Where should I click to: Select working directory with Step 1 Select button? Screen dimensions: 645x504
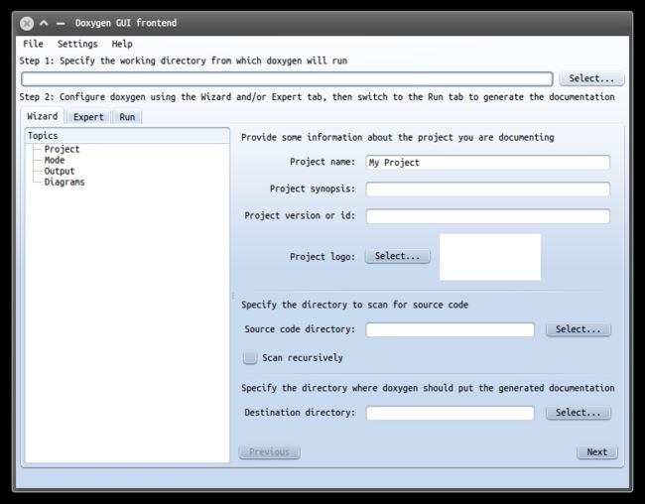tap(591, 78)
